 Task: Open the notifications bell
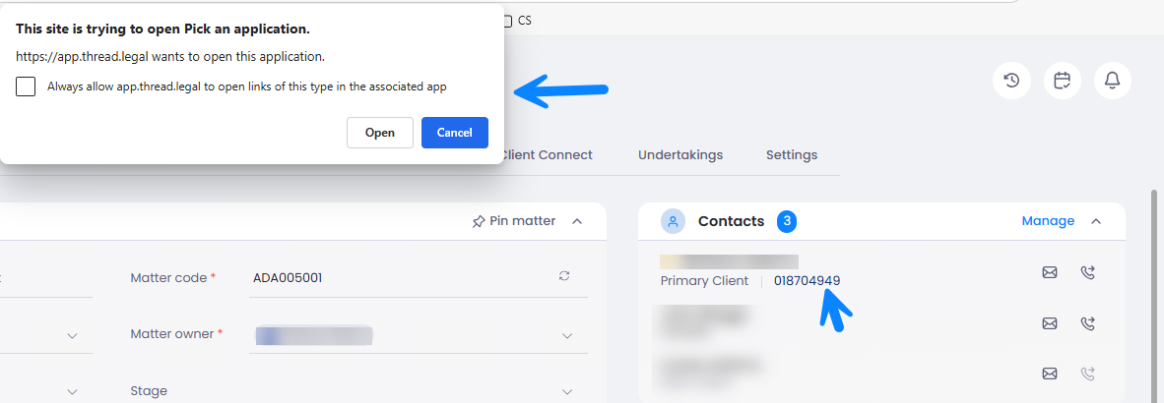(x=1113, y=81)
